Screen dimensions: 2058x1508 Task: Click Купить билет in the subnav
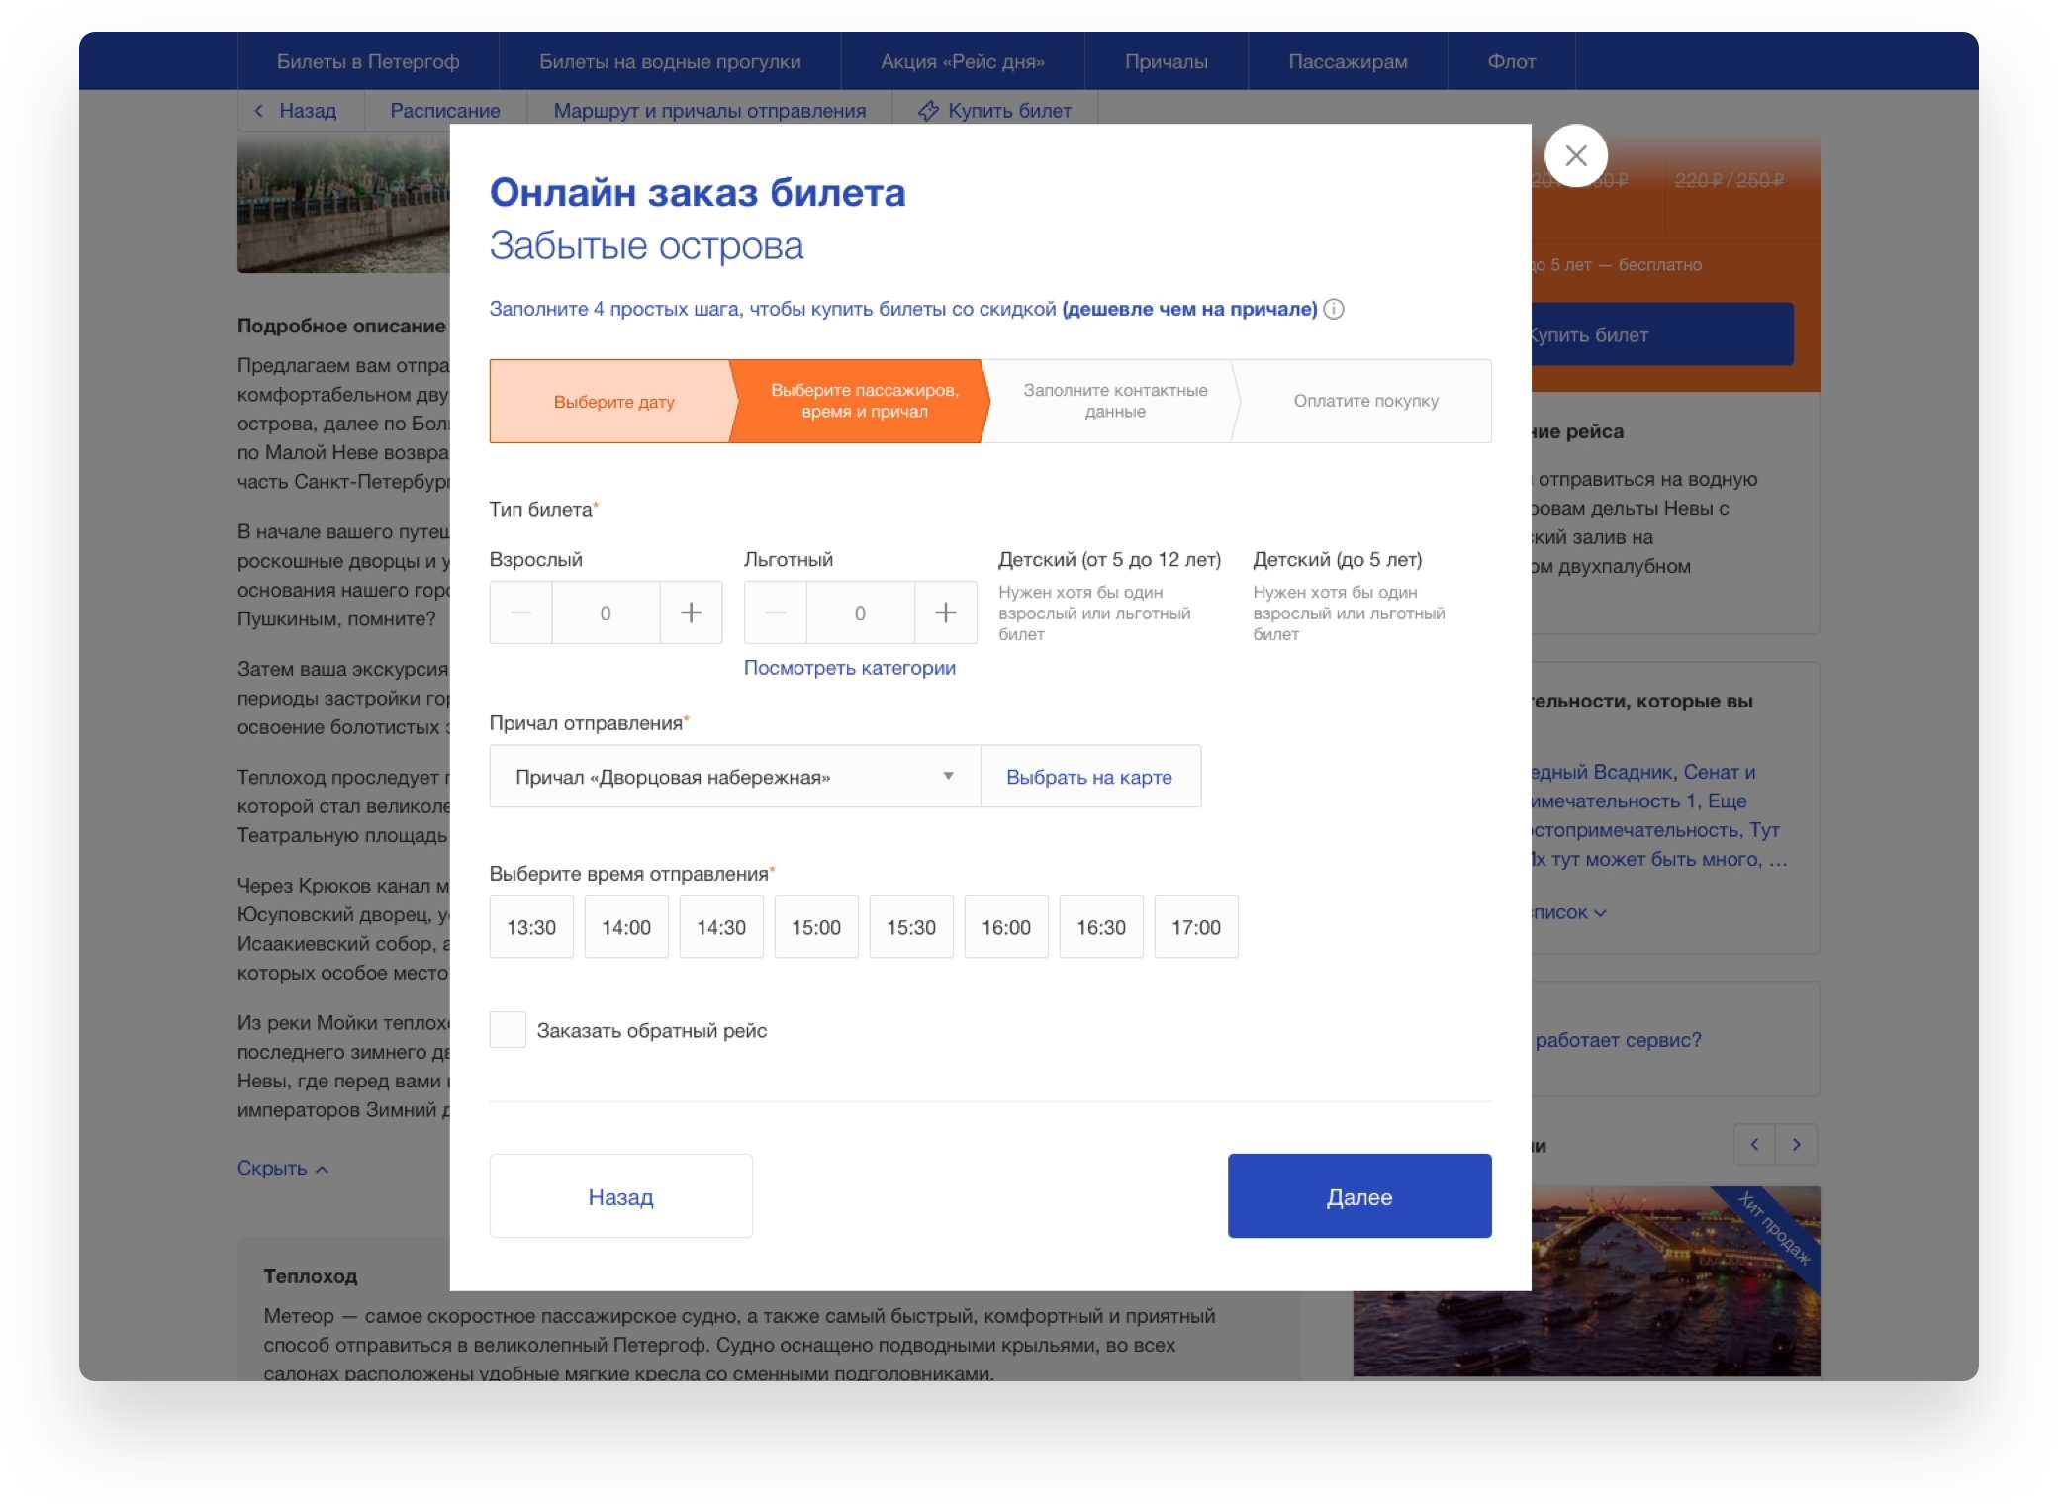(x=995, y=111)
